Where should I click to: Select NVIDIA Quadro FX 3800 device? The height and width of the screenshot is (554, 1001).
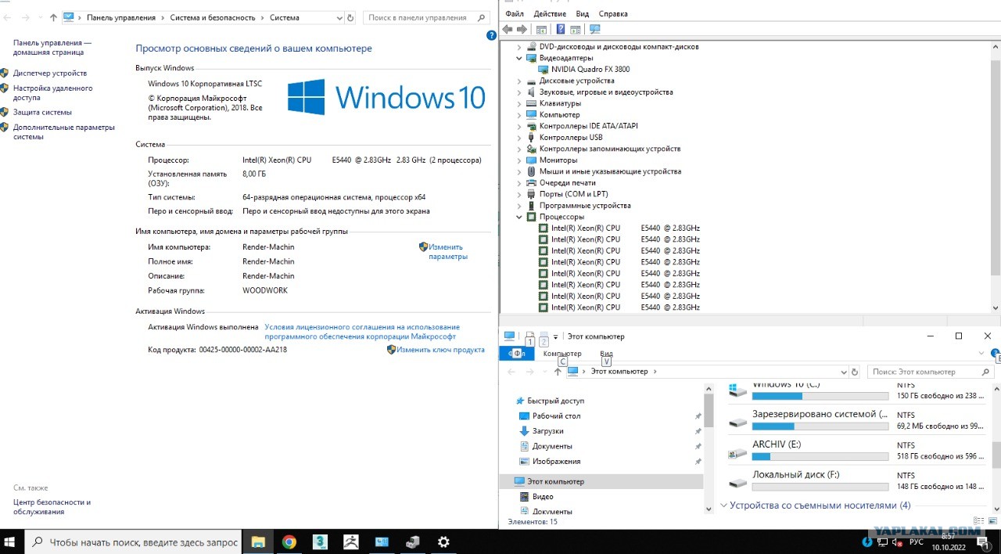click(590, 70)
